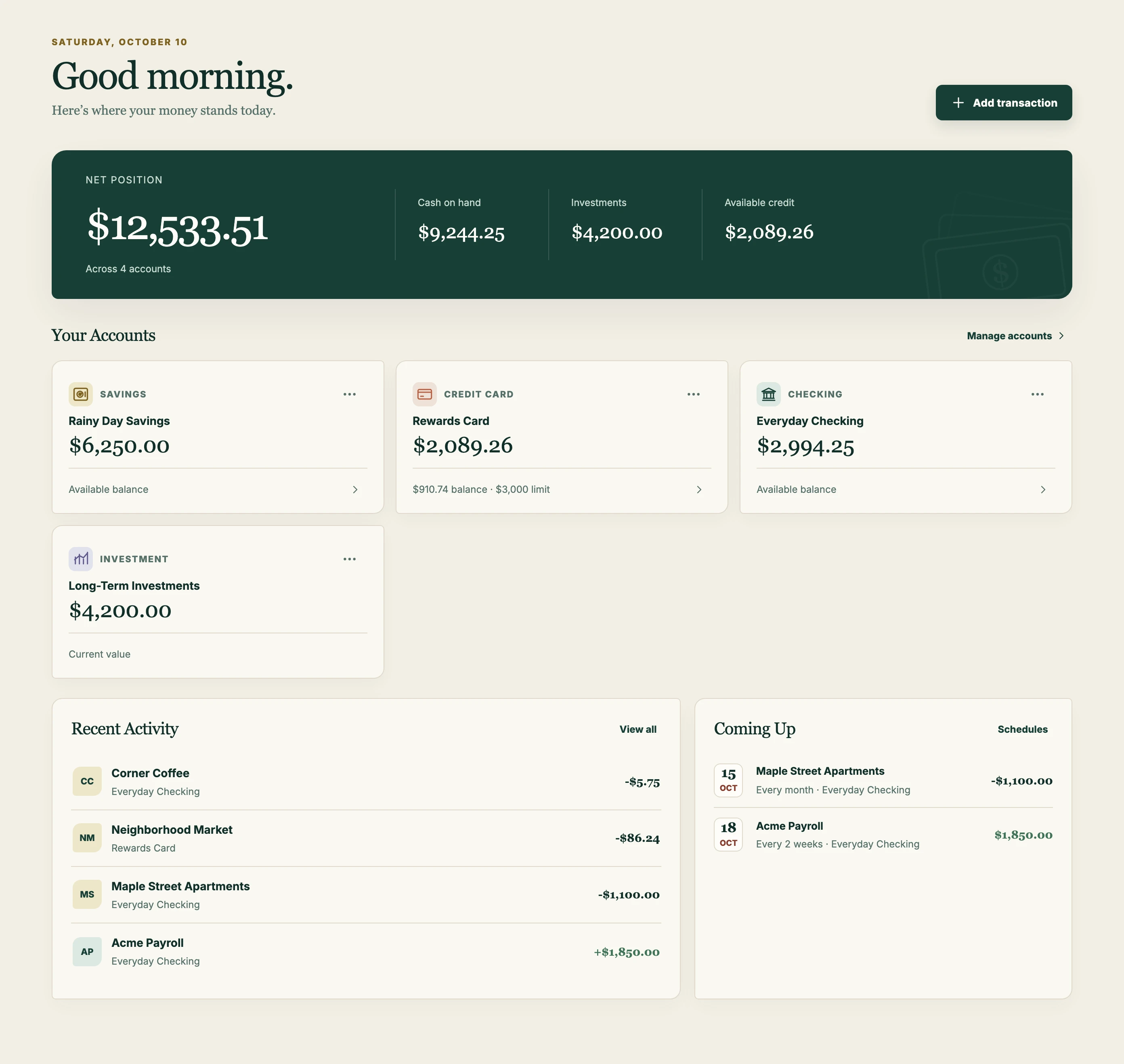Click the Current value label on Investments card
This screenshot has width=1124, height=1064.
[x=100, y=654]
